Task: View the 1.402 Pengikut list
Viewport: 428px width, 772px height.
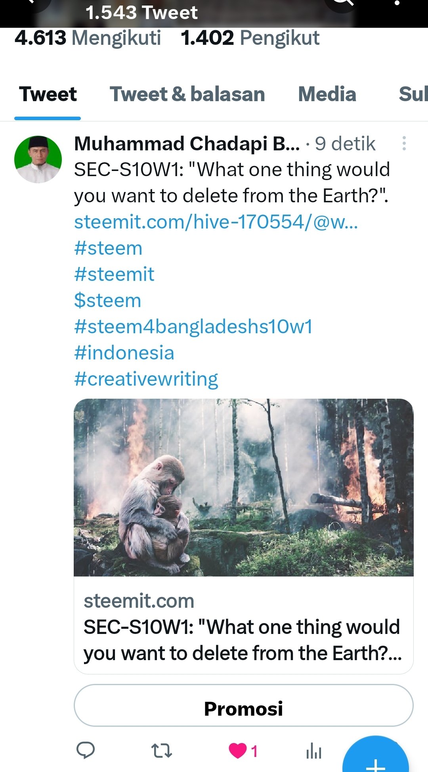Action: (x=250, y=38)
